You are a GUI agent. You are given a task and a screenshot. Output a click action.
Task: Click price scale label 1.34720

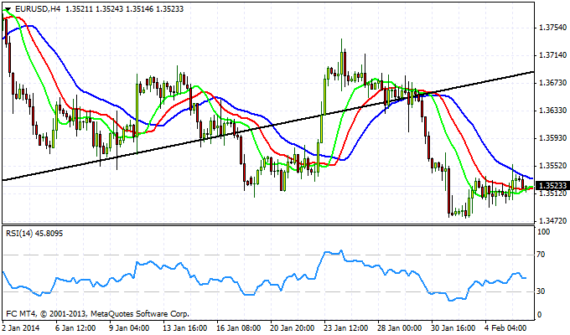tap(553, 221)
